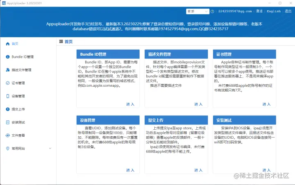This screenshot has width=295, height=185.
Task: Click the help question mark icon
Action: click(212, 11)
